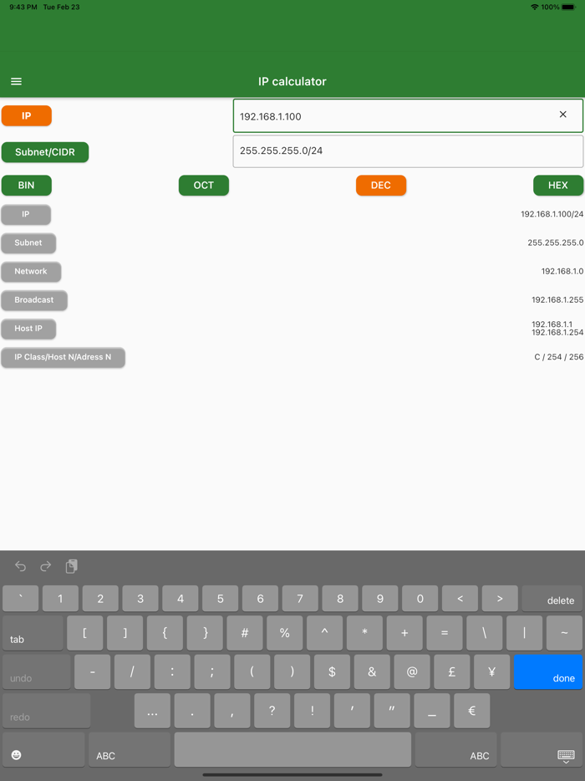Tap the left ABC key
Viewport: 585px width, 781px height.
[130, 749]
